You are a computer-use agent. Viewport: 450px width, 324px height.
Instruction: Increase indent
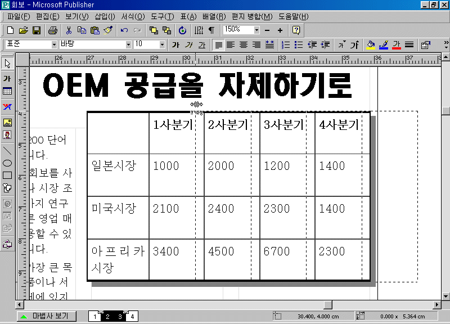click(325, 45)
